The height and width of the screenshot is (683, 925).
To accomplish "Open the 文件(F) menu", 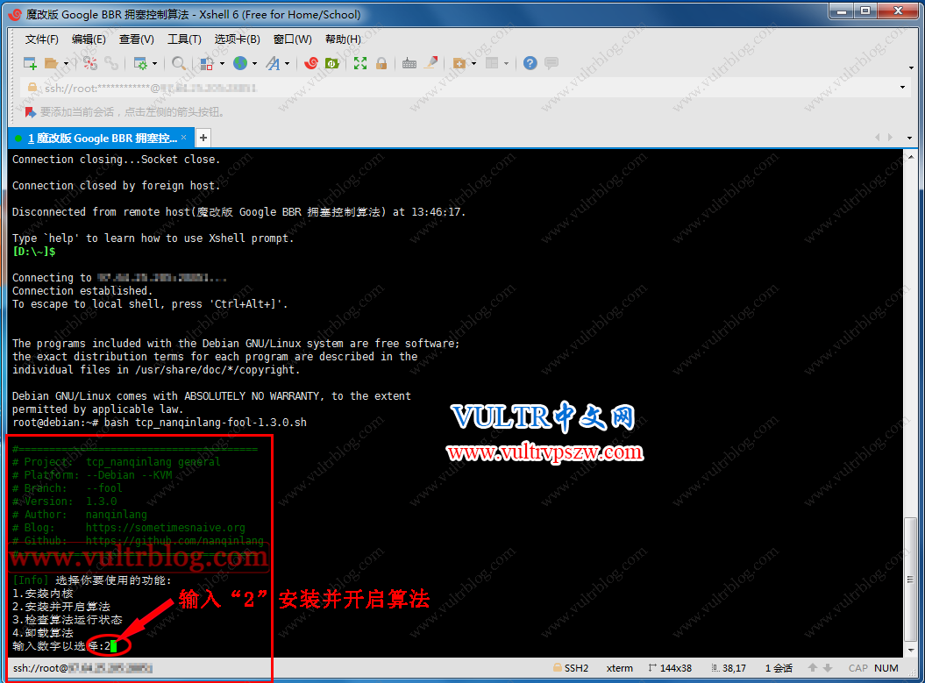I will pos(41,39).
